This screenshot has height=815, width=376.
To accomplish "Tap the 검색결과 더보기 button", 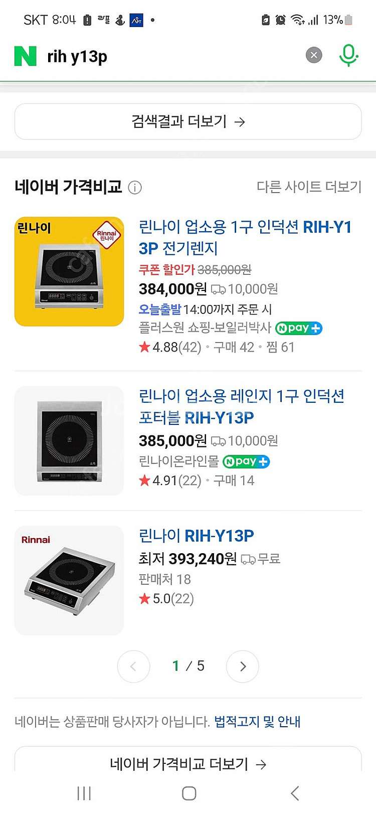I will coord(188,121).
